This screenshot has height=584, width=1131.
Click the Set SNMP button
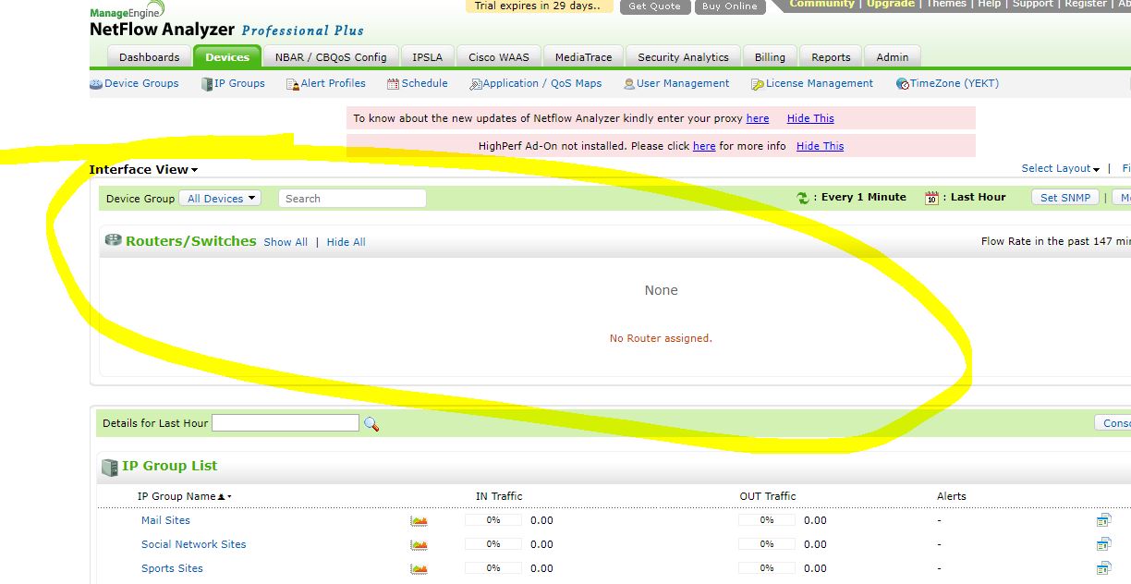tap(1065, 198)
